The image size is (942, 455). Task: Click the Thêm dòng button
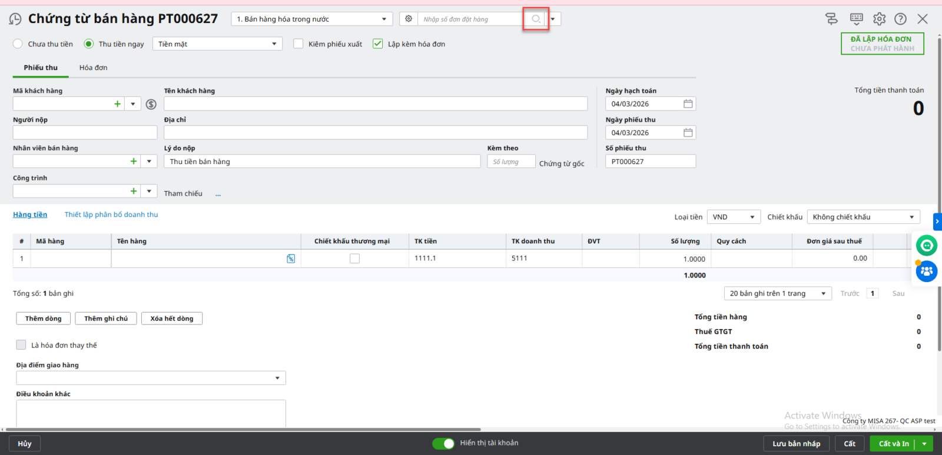click(43, 319)
